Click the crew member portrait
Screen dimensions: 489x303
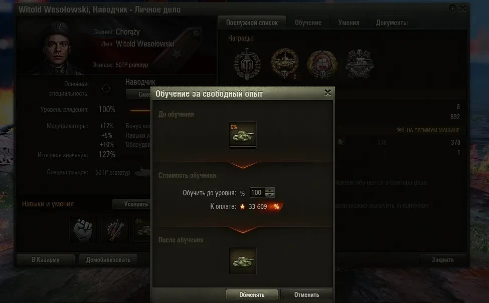[x=58, y=48]
